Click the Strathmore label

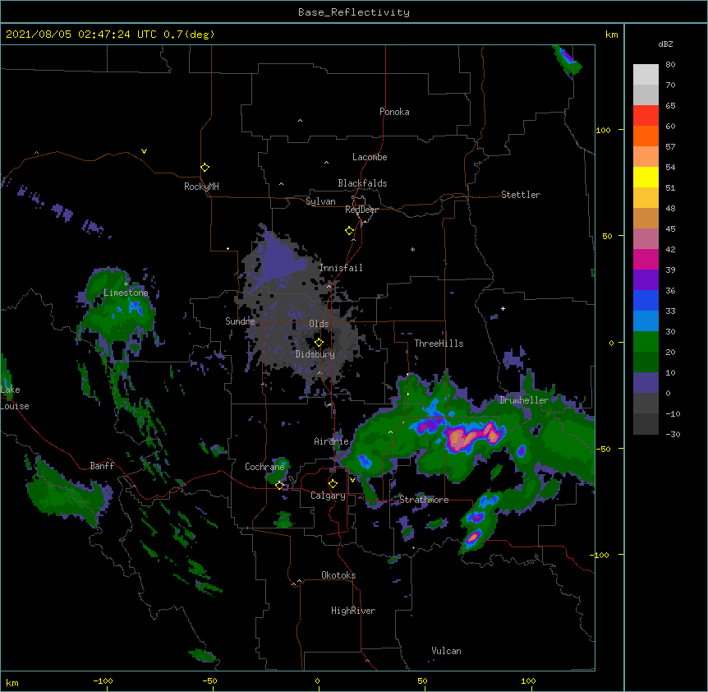pyautogui.click(x=424, y=500)
